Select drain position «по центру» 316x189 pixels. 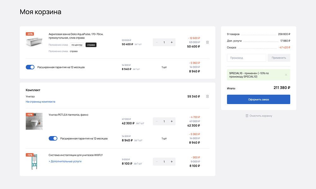pos(77,45)
